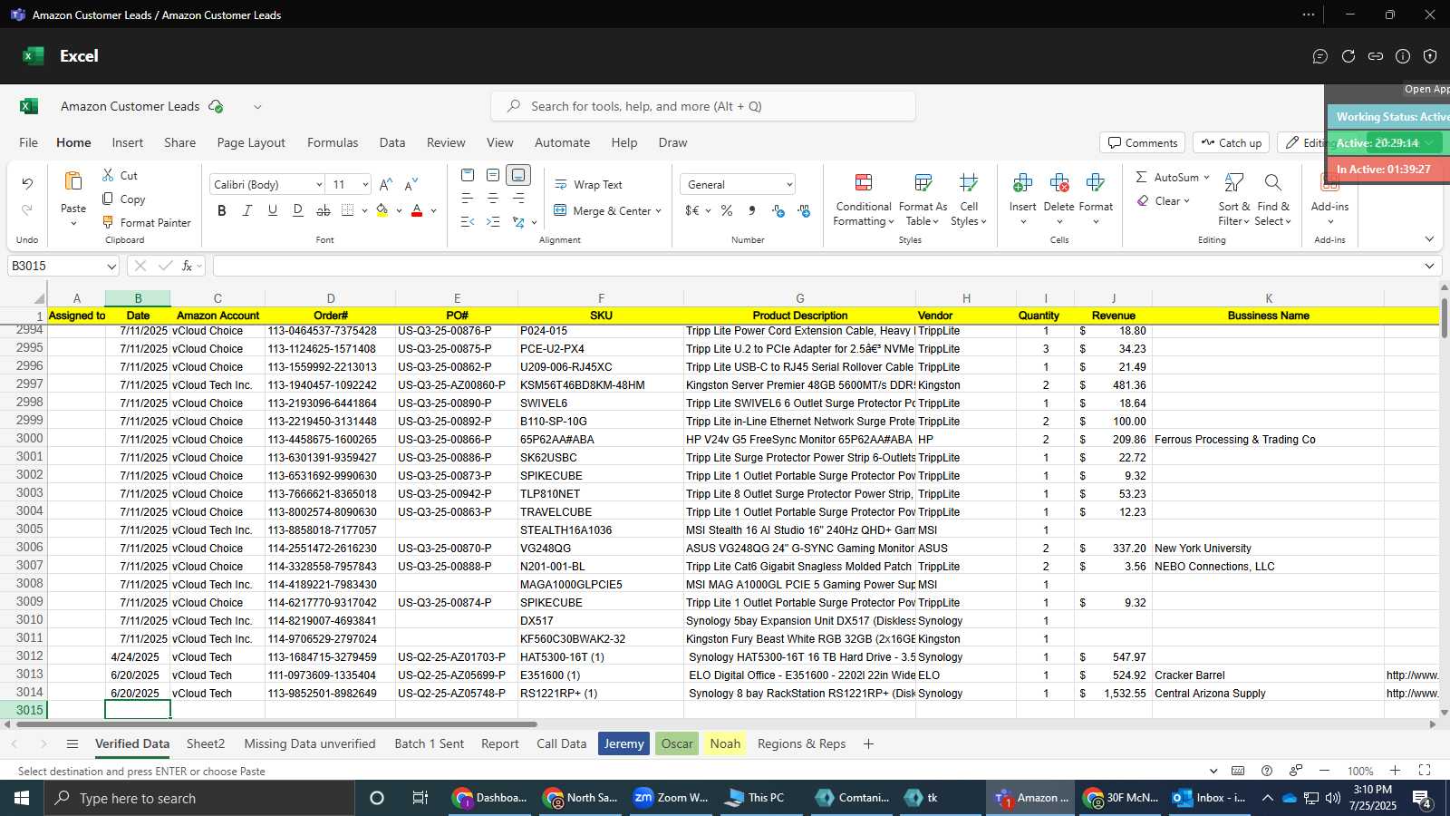1450x816 pixels.
Task: Decrease font size with the smaller A icon
Action: [x=411, y=184]
